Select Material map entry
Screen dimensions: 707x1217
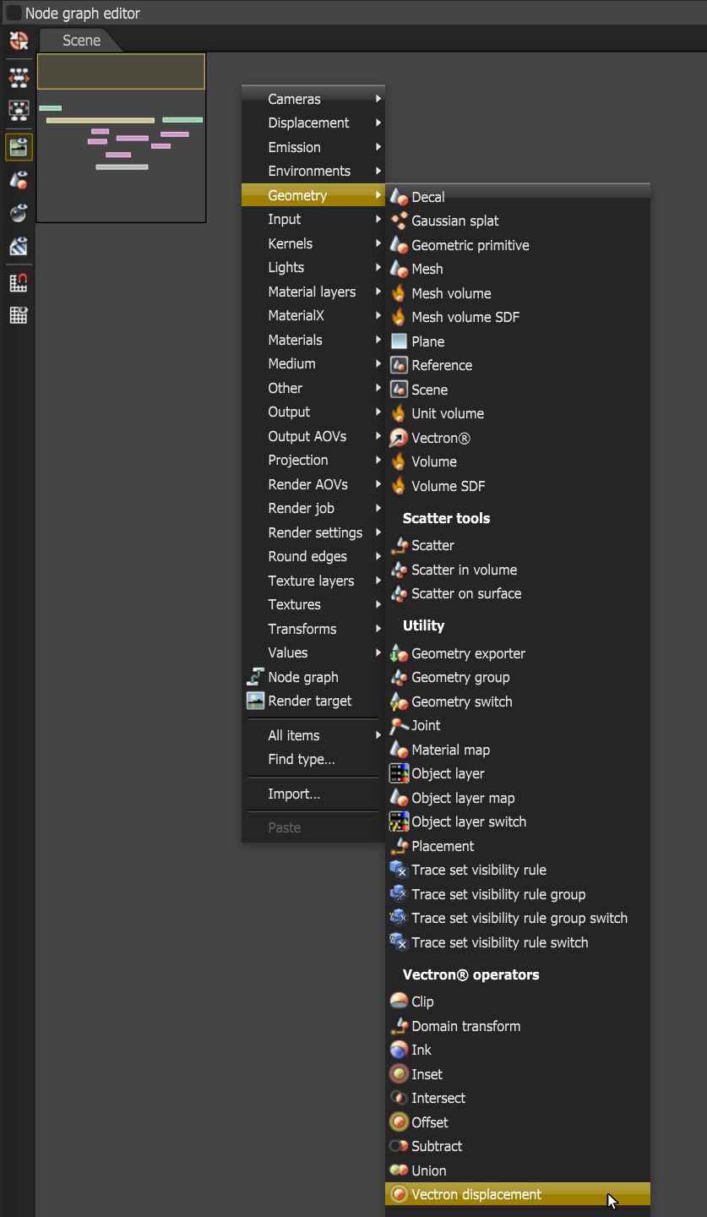coord(518,750)
